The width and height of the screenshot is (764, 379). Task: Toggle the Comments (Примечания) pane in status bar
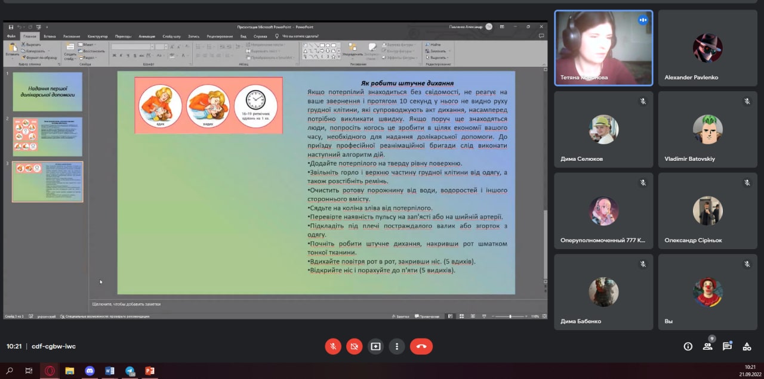427,316
